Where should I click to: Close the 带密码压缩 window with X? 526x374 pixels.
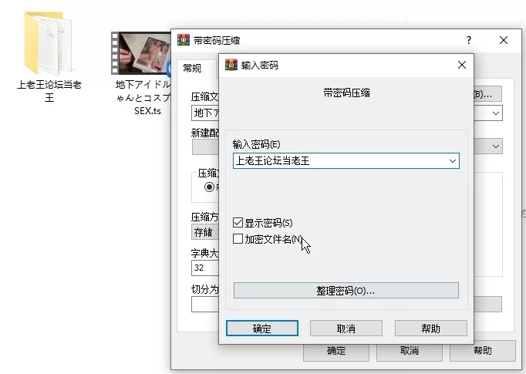coord(504,40)
